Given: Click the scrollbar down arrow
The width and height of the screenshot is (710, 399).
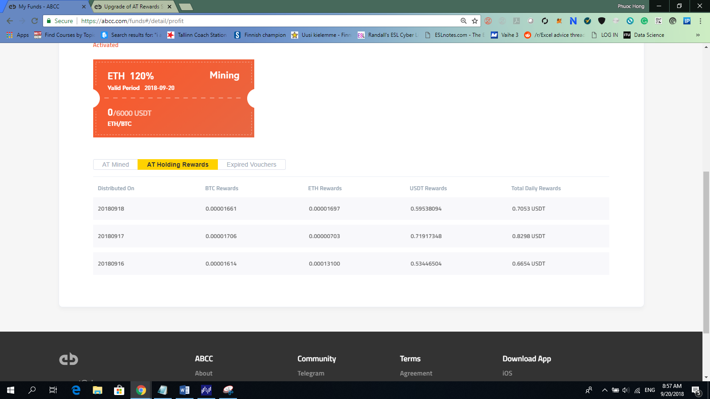Looking at the screenshot, I should pyautogui.click(x=706, y=378).
